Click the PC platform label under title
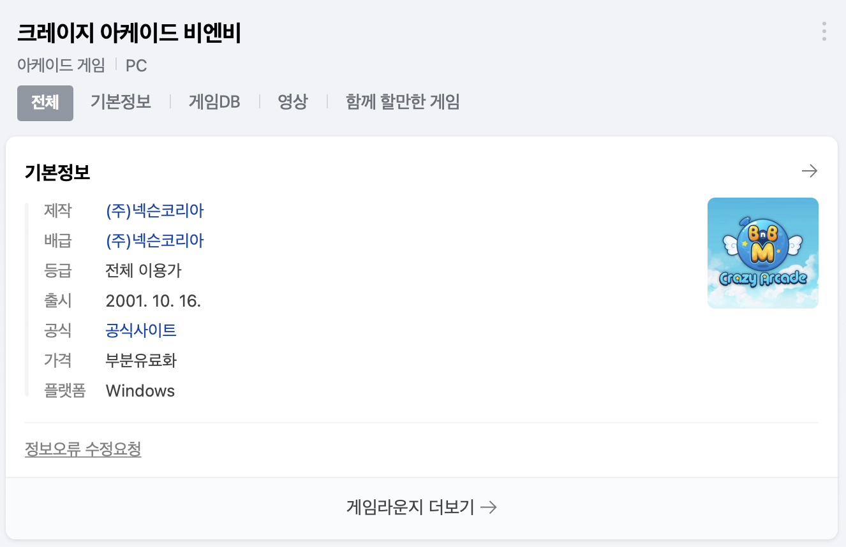846x547 pixels. point(136,65)
